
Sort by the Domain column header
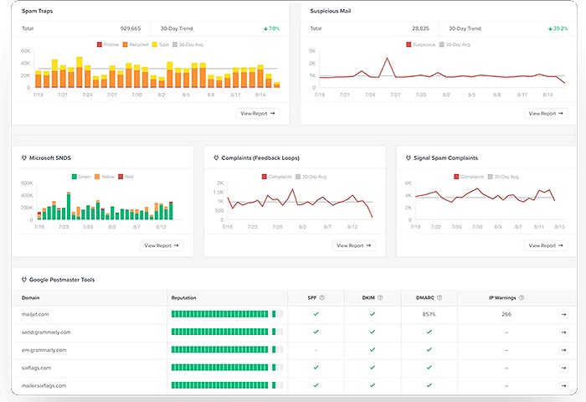pos(33,297)
